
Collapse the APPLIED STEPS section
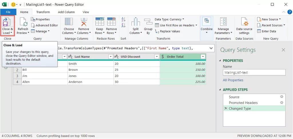(x=220, y=90)
